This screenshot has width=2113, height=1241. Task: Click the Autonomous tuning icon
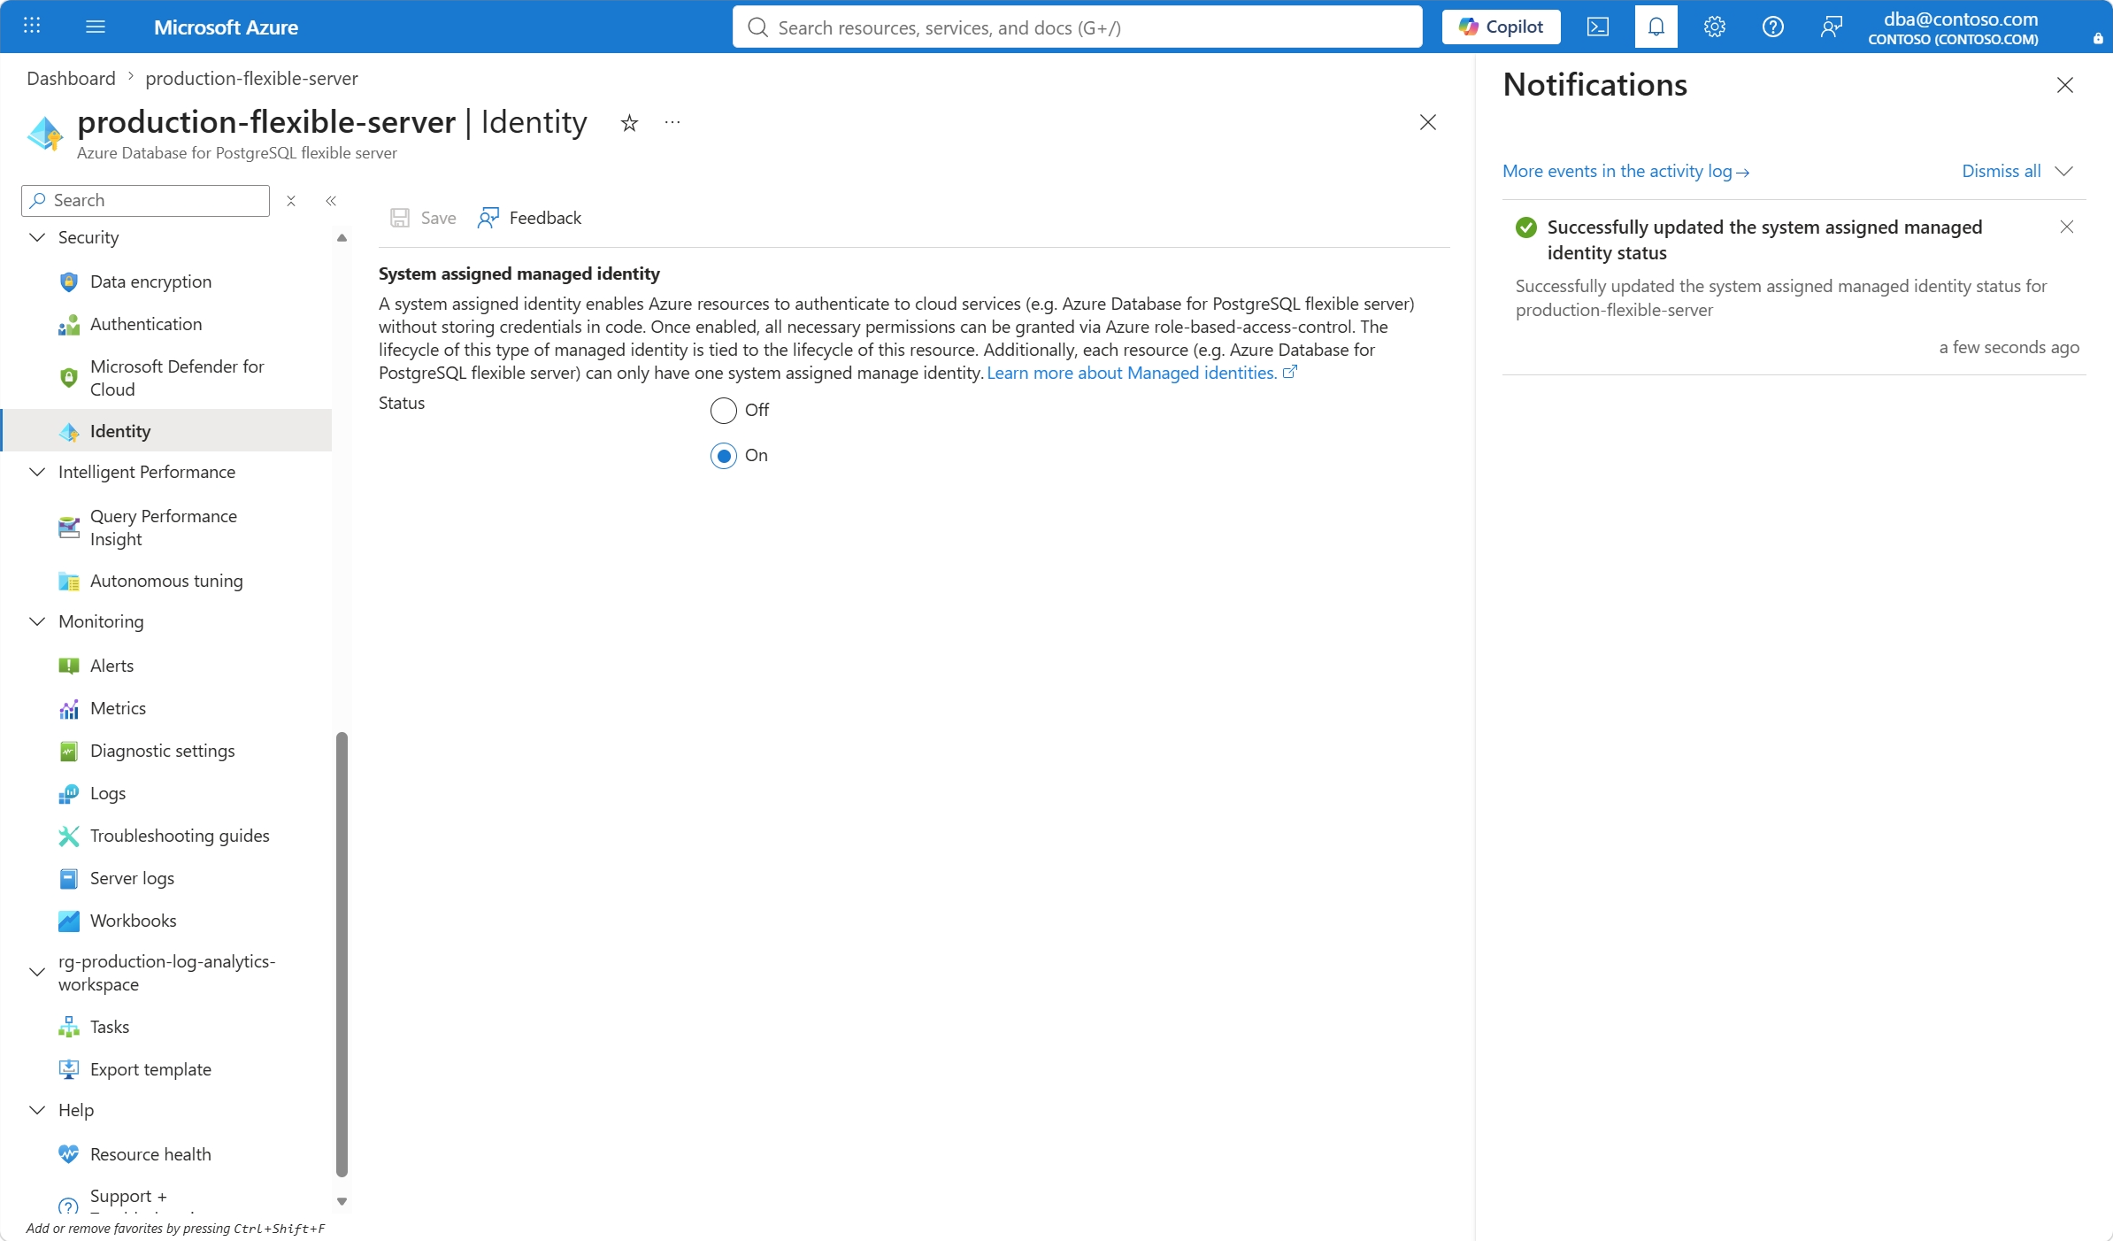coord(68,582)
